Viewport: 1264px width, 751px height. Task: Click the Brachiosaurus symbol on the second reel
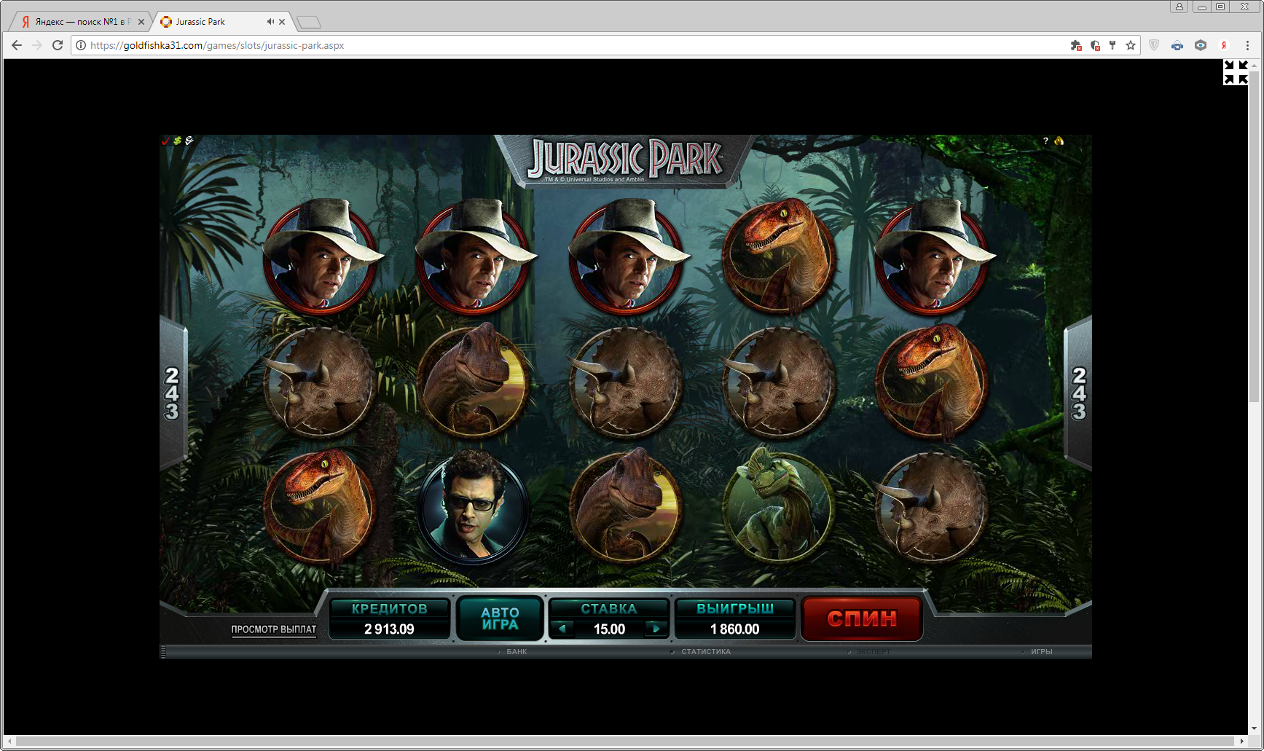(x=473, y=381)
